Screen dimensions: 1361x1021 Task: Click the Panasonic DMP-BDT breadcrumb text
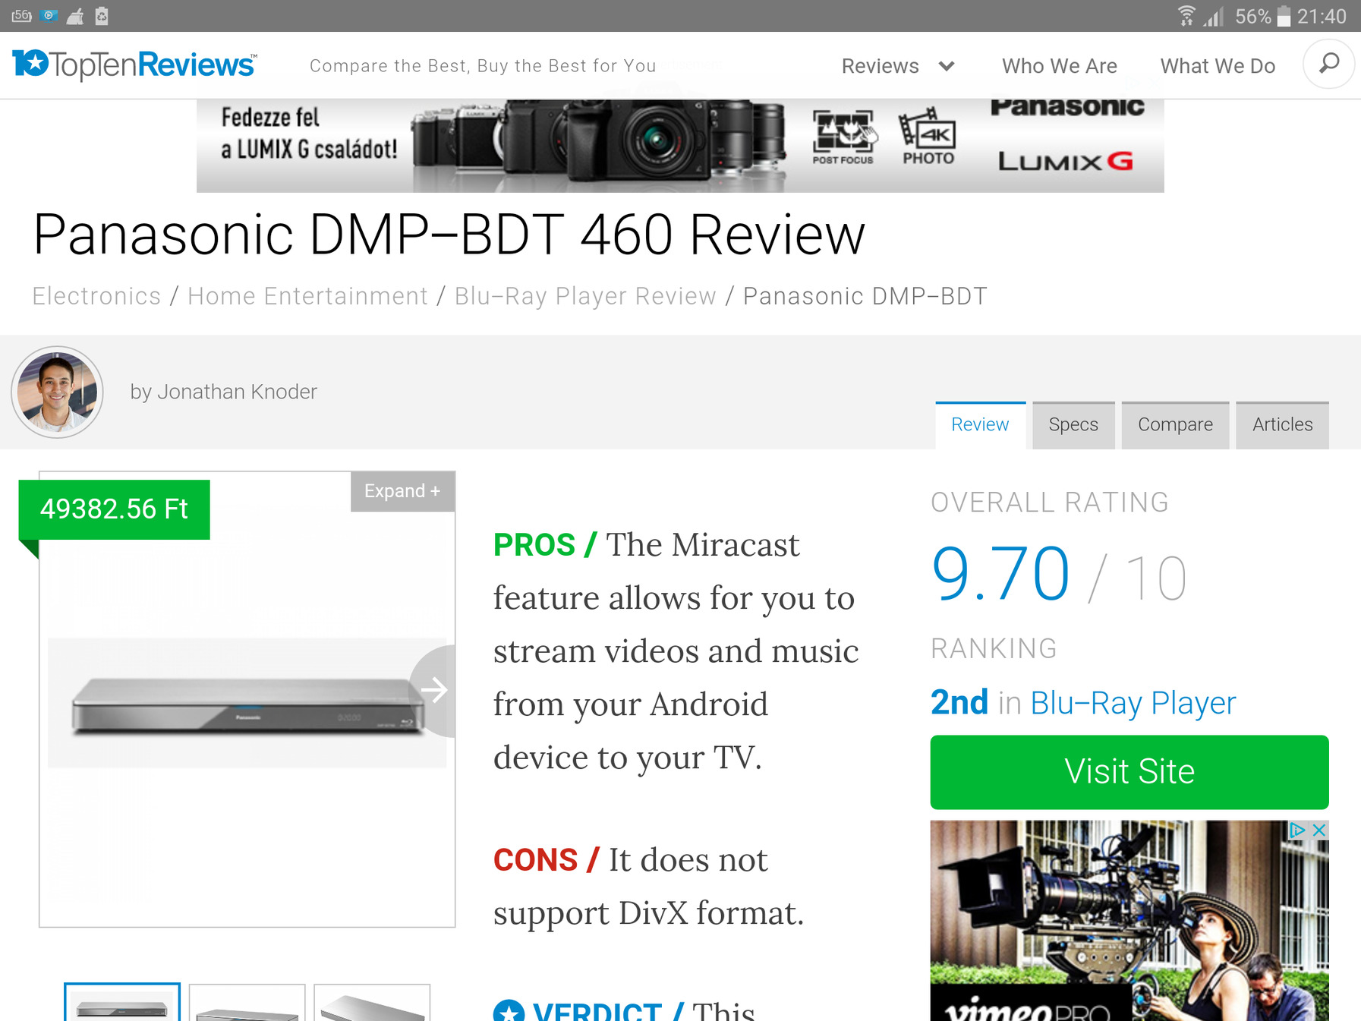[x=865, y=296]
